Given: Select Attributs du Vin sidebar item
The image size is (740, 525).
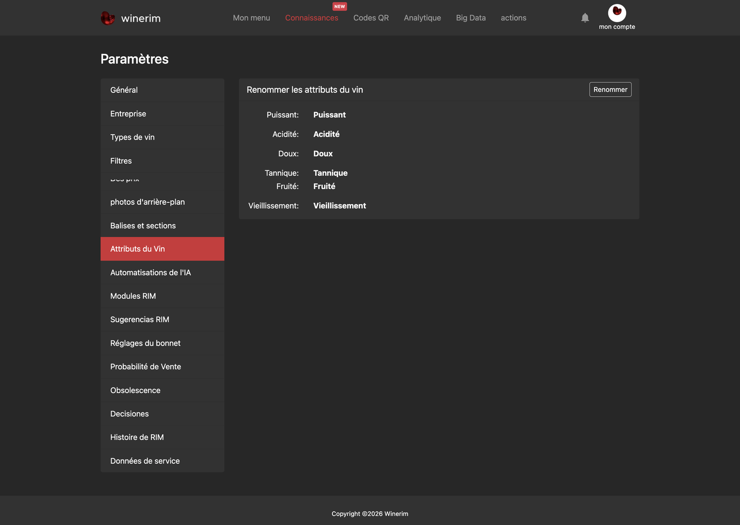Looking at the screenshot, I should pyautogui.click(x=162, y=249).
